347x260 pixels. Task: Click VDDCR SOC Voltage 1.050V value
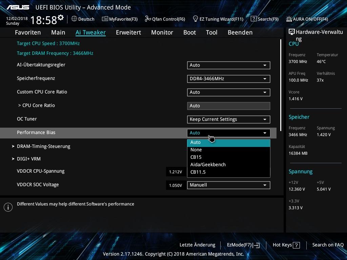[x=176, y=186]
